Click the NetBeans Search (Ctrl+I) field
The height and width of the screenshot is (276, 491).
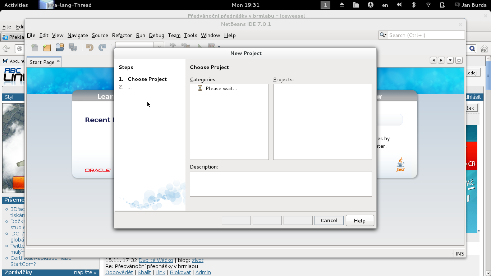point(426,35)
